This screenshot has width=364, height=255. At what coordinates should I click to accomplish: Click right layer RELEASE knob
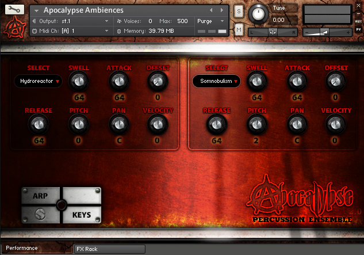click(217, 124)
